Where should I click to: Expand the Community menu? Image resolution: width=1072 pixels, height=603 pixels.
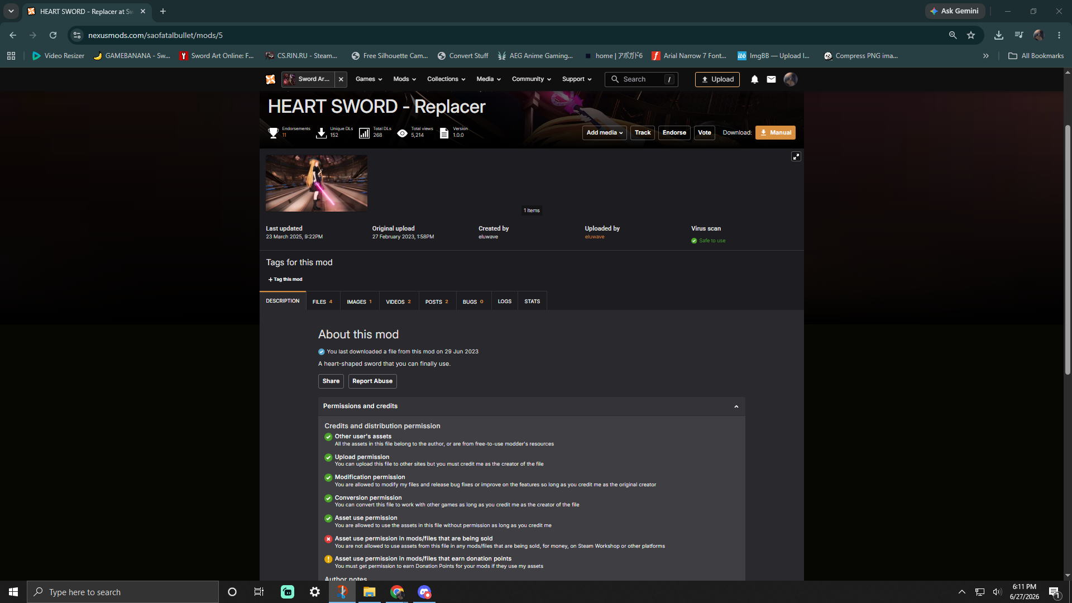tap(532, 79)
